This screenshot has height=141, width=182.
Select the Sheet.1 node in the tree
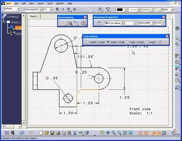coord(16,22)
